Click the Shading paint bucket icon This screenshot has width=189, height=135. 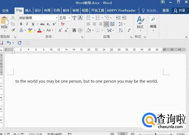click(x=89, y=30)
